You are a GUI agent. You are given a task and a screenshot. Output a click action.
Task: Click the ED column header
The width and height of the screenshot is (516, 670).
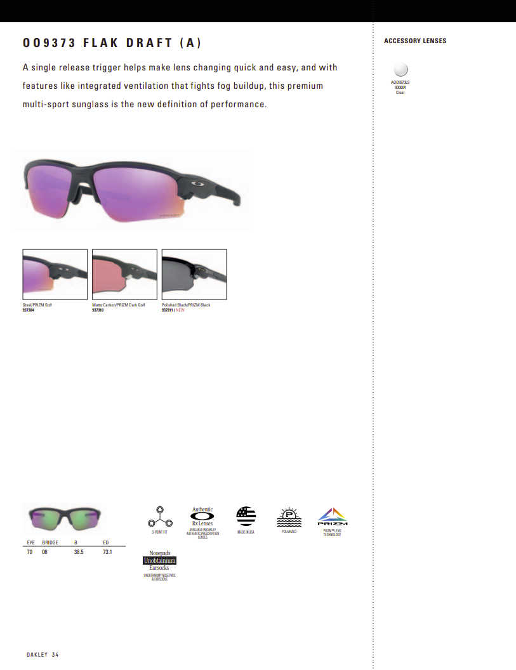point(105,542)
